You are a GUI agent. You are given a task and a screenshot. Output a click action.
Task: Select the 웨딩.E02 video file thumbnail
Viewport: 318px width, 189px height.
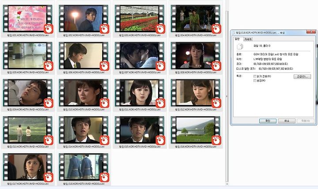point(84,19)
